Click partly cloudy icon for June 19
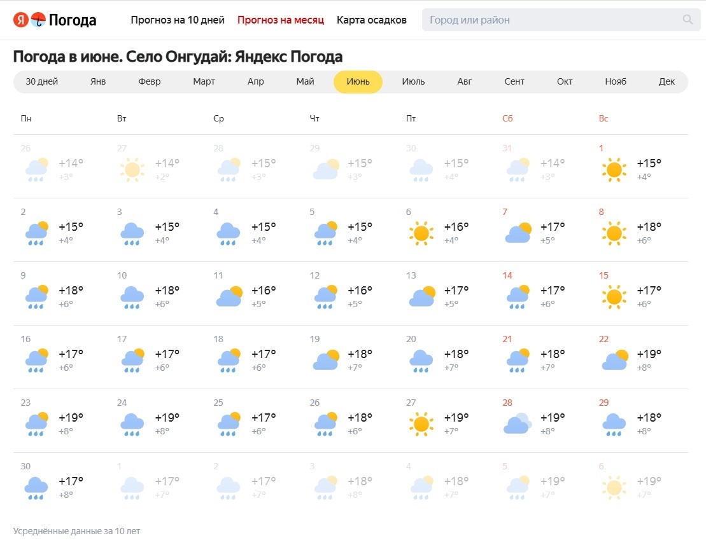 tap(325, 359)
